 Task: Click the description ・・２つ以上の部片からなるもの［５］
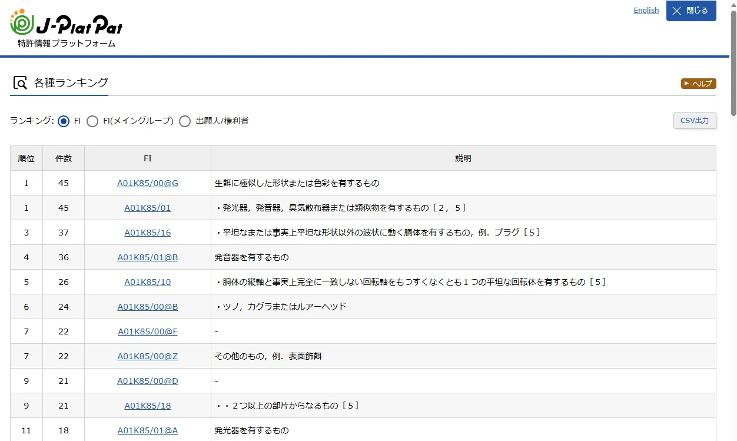pyautogui.click(x=287, y=406)
